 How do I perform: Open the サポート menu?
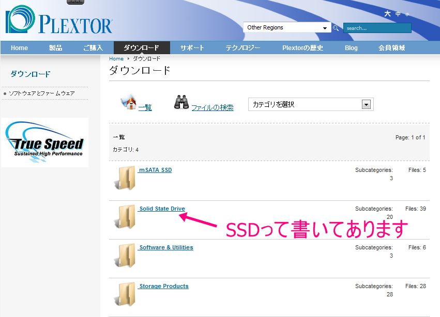coord(192,47)
